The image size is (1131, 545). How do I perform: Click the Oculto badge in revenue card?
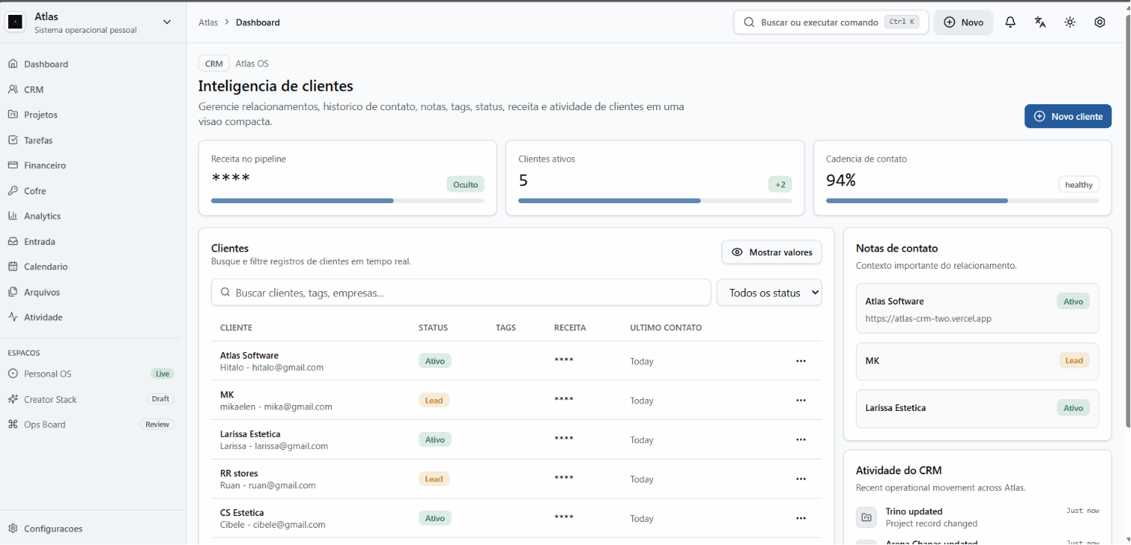[x=465, y=184]
